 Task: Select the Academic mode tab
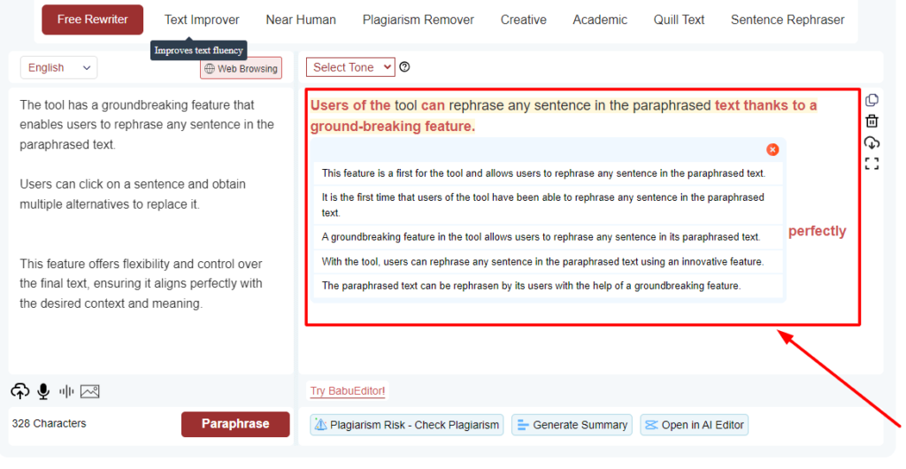[600, 19]
